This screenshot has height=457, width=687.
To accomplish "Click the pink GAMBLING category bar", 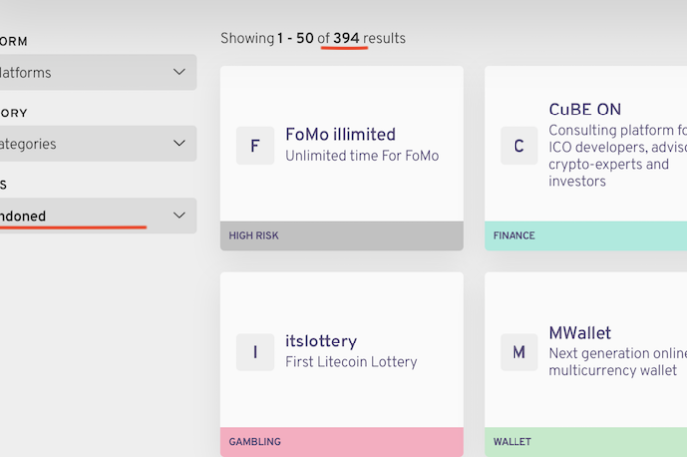I will click(x=341, y=442).
